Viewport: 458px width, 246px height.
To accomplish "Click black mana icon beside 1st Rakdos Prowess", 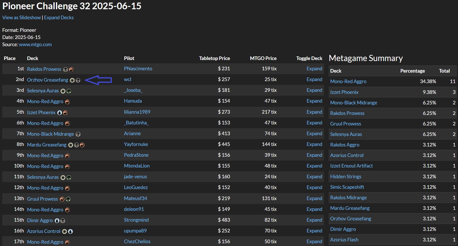I will 65,69.
